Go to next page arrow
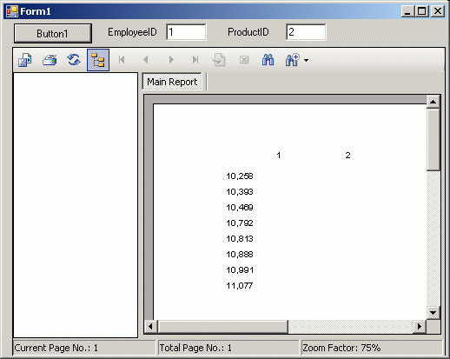The image size is (450, 359). [171, 60]
